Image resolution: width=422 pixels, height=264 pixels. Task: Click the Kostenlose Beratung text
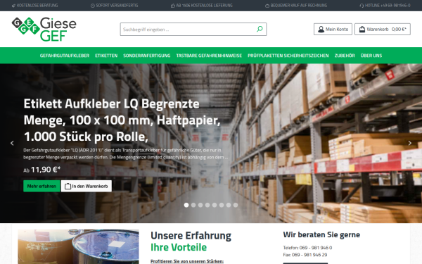(x=37, y=6)
